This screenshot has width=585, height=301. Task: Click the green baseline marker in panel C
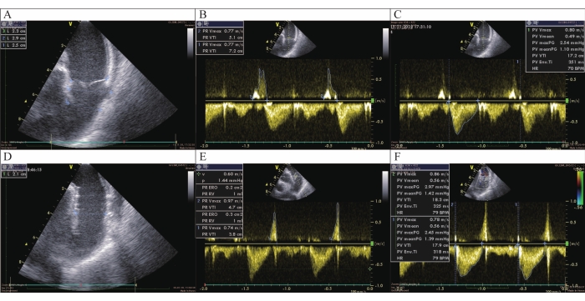(567, 100)
